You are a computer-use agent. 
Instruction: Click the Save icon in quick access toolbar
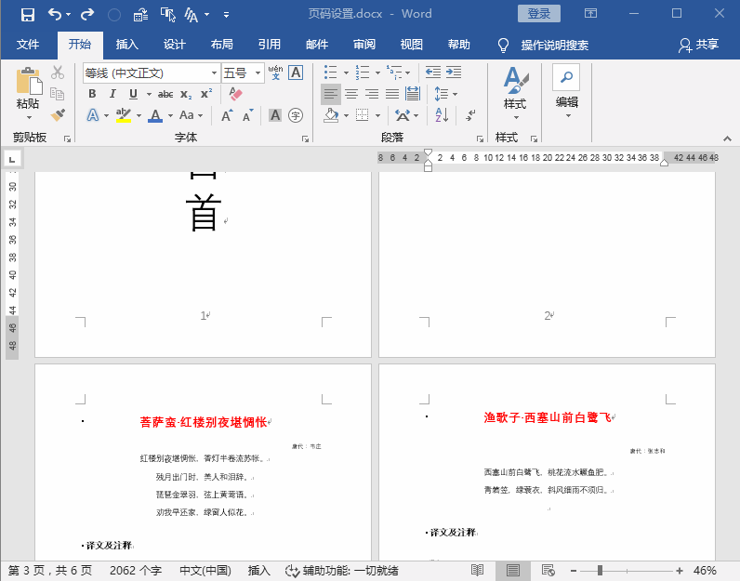[28, 15]
